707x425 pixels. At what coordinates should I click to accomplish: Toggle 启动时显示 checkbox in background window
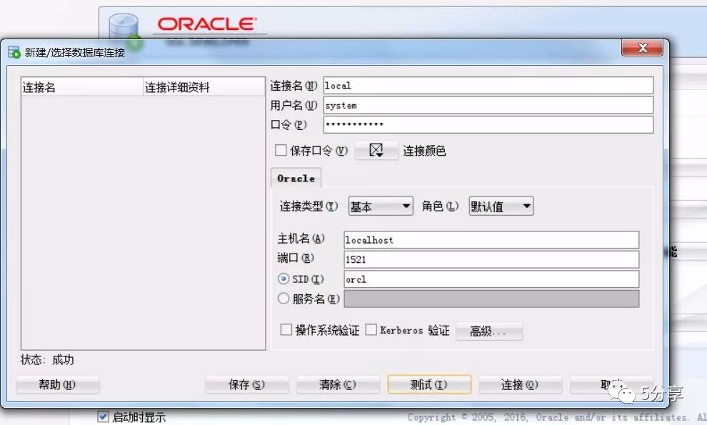[x=103, y=416]
